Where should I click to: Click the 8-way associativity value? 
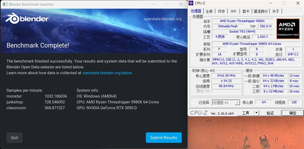coord(294,81)
